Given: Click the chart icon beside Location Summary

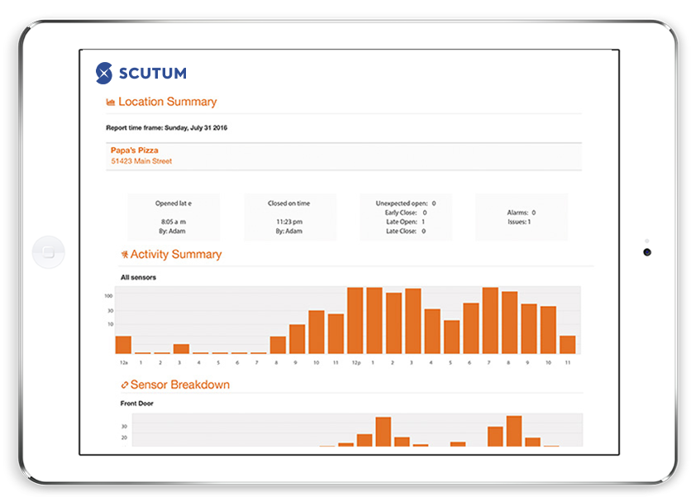Looking at the screenshot, I should pyautogui.click(x=111, y=103).
